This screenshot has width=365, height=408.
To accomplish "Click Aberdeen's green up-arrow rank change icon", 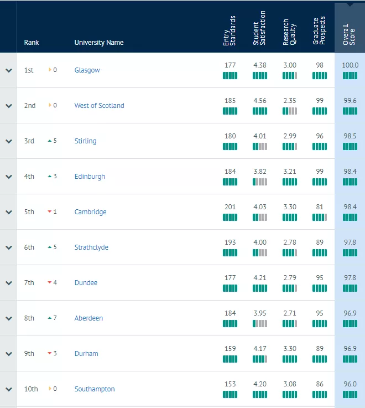I will pyautogui.click(x=50, y=318).
